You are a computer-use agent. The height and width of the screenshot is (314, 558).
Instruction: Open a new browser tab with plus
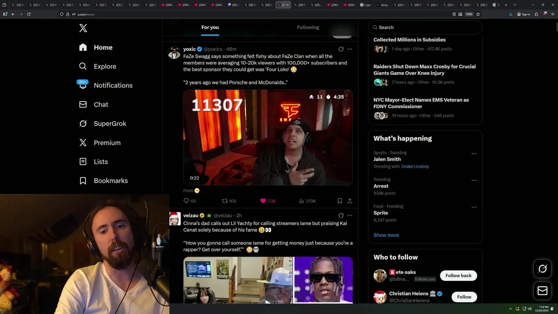click(506, 5)
